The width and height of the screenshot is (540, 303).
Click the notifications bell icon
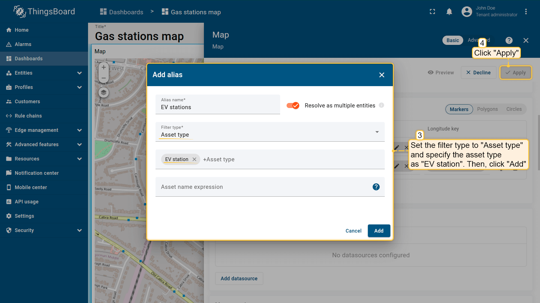click(449, 12)
